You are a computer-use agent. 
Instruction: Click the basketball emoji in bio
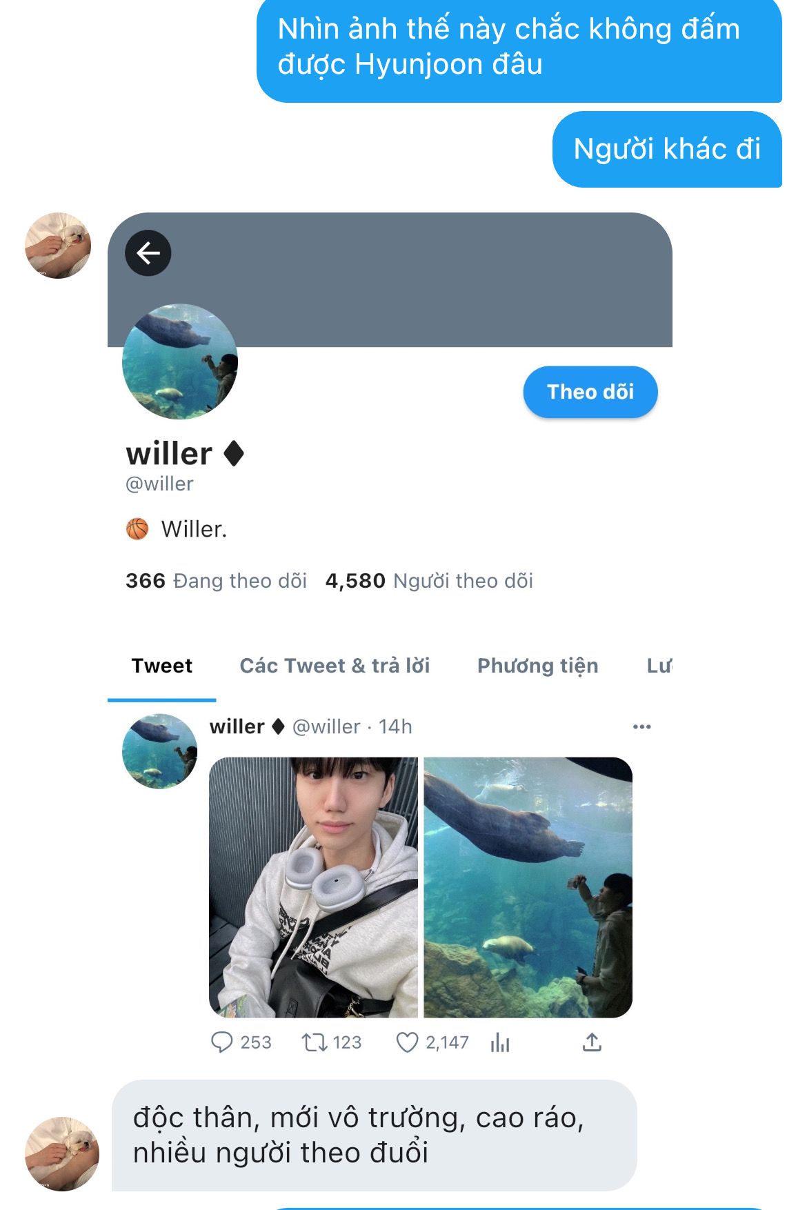137,529
